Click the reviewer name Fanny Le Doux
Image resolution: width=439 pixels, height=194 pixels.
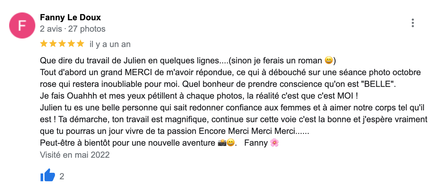pyautogui.click(x=70, y=17)
